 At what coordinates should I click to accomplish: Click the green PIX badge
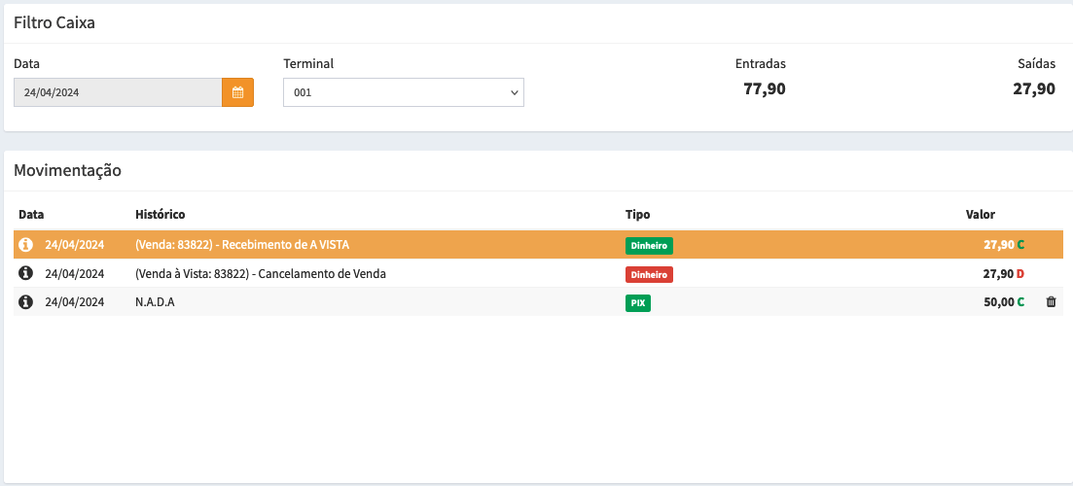click(x=638, y=303)
